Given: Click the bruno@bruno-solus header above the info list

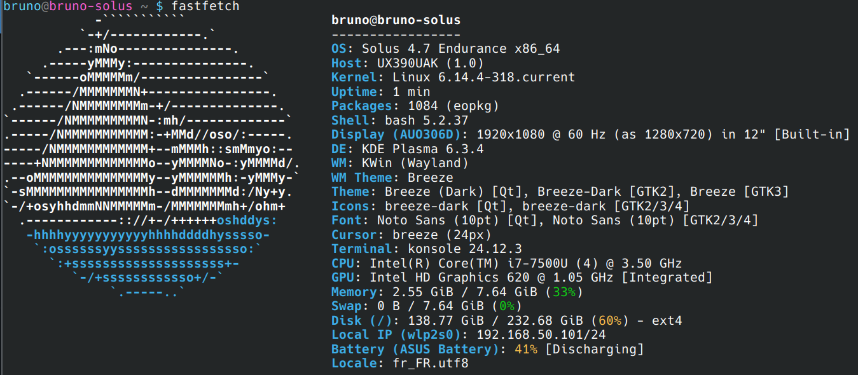Looking at the screenshot, I should (396, 20).
